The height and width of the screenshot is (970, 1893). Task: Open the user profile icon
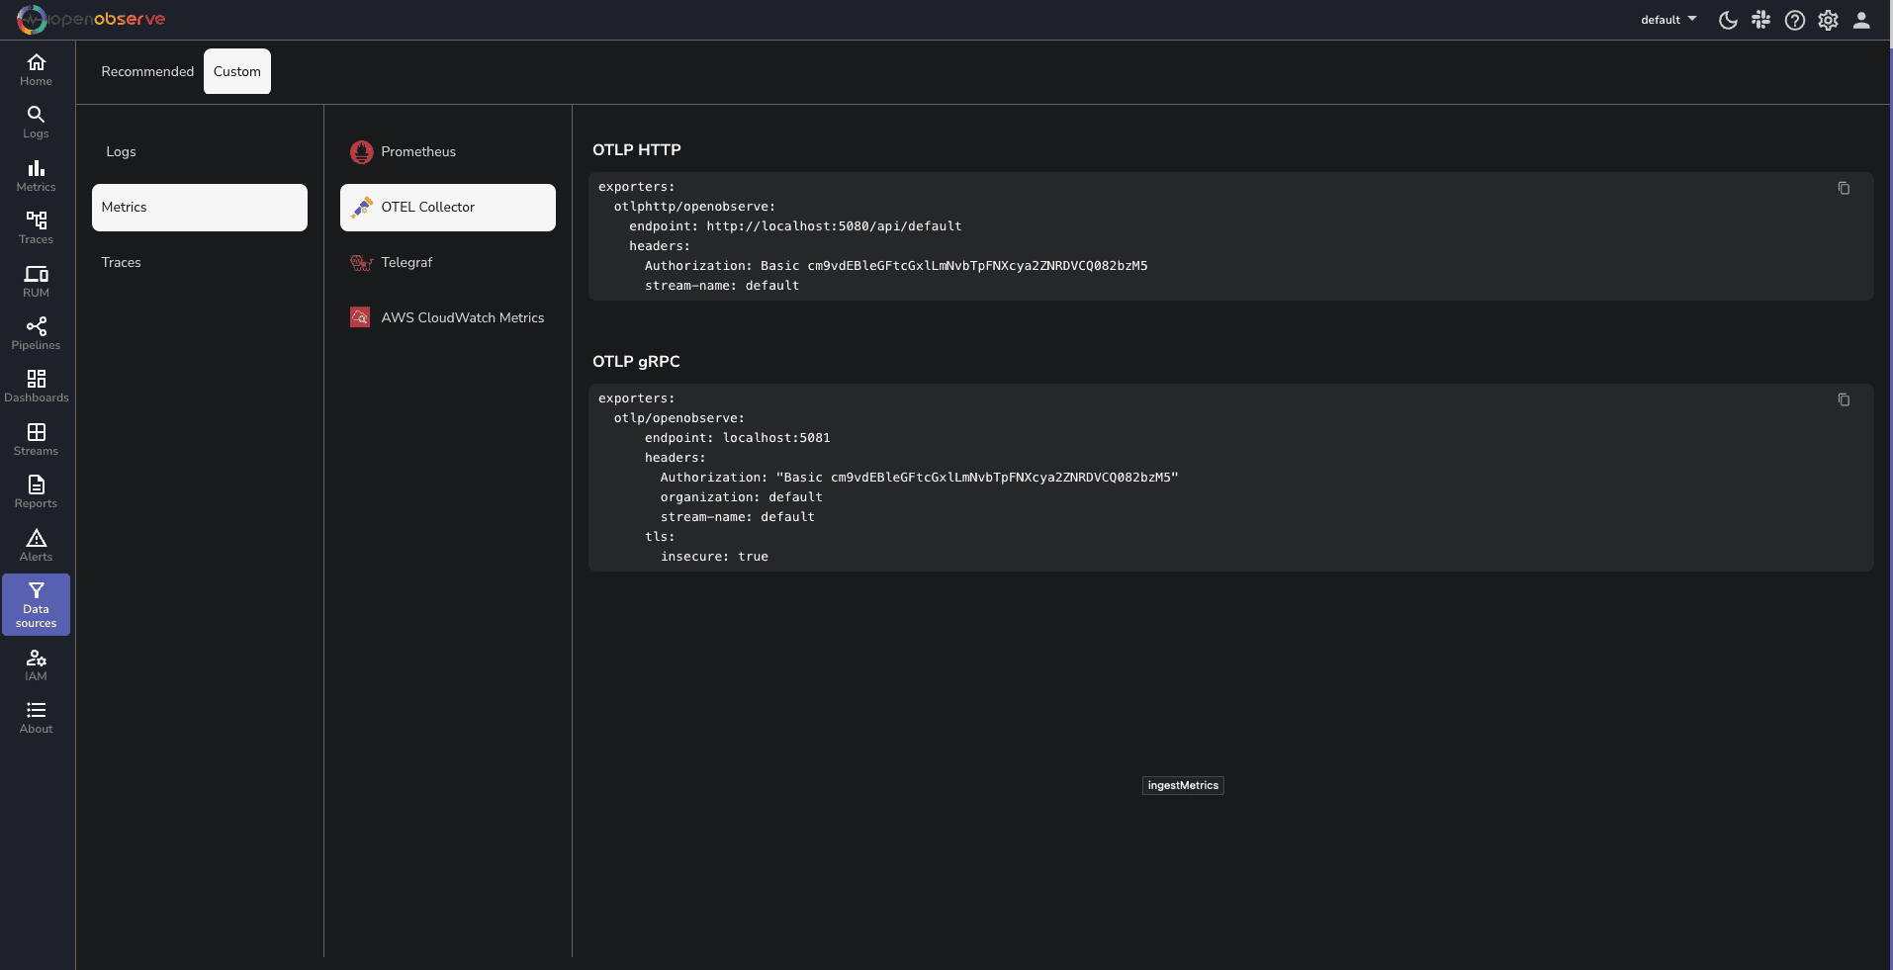[1861, 20]
